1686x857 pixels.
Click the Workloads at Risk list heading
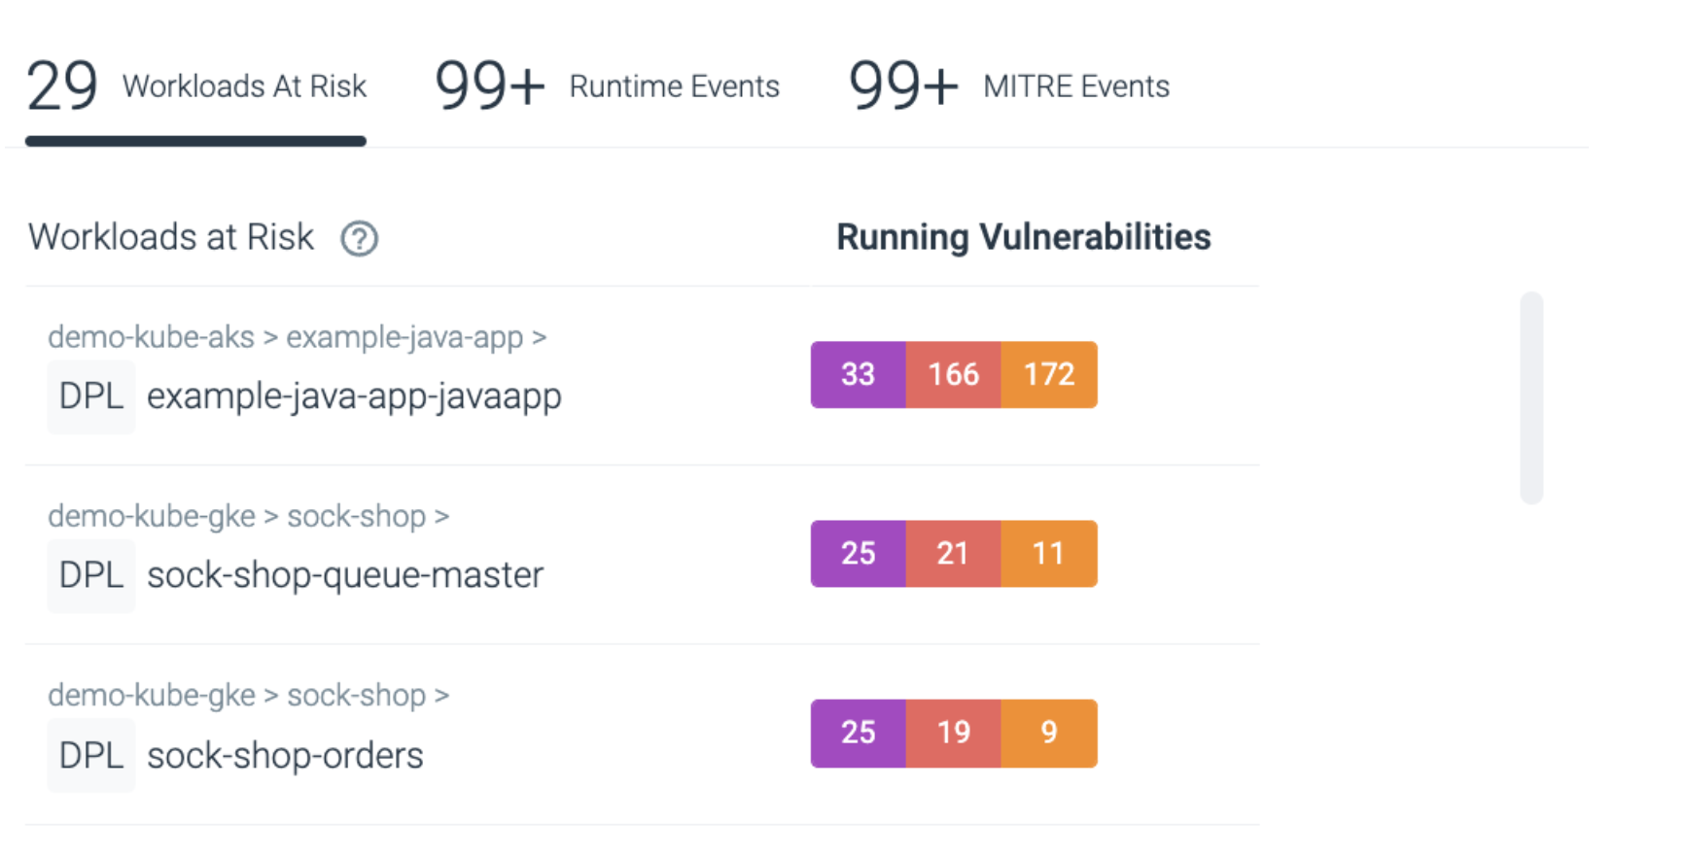171,237
